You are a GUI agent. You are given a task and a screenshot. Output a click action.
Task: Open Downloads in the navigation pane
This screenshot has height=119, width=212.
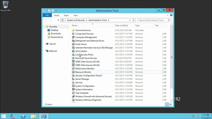pos(56,34)
